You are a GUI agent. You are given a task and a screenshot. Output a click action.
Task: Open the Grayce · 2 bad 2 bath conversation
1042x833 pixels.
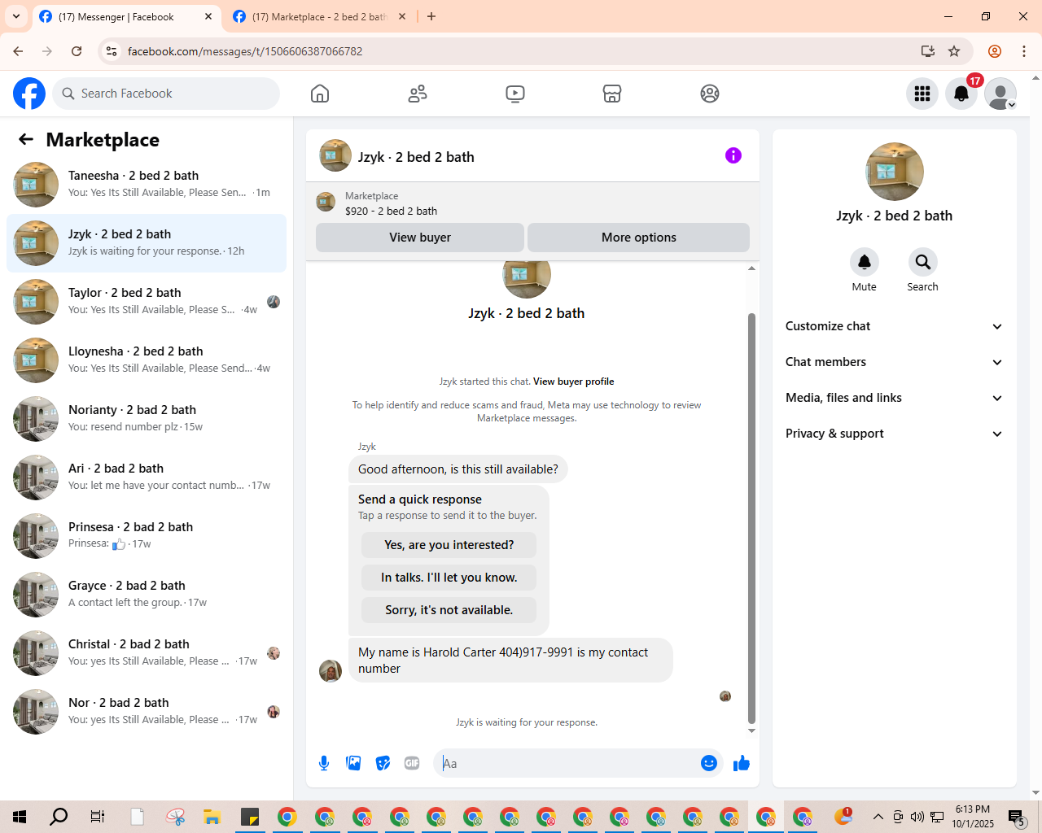(147, 595)
